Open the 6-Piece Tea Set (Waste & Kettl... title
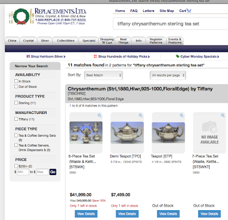Image resolution: width=228 pixels, height=220 pixels. tap(82, 161)
